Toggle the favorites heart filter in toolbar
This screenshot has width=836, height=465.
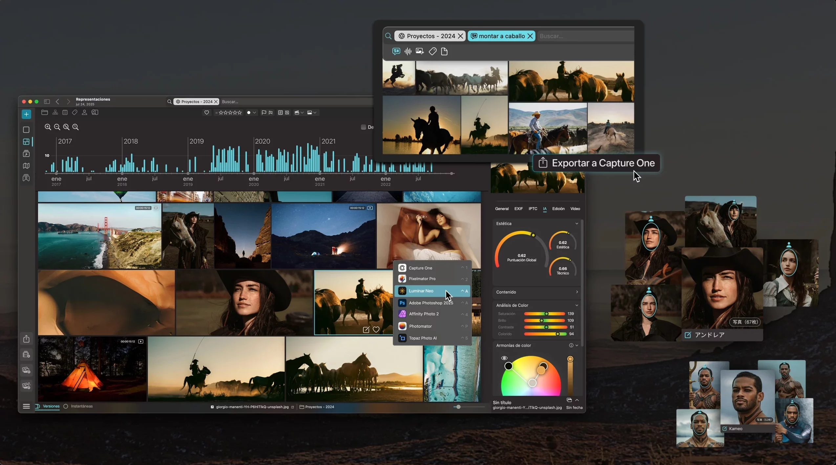206,113
